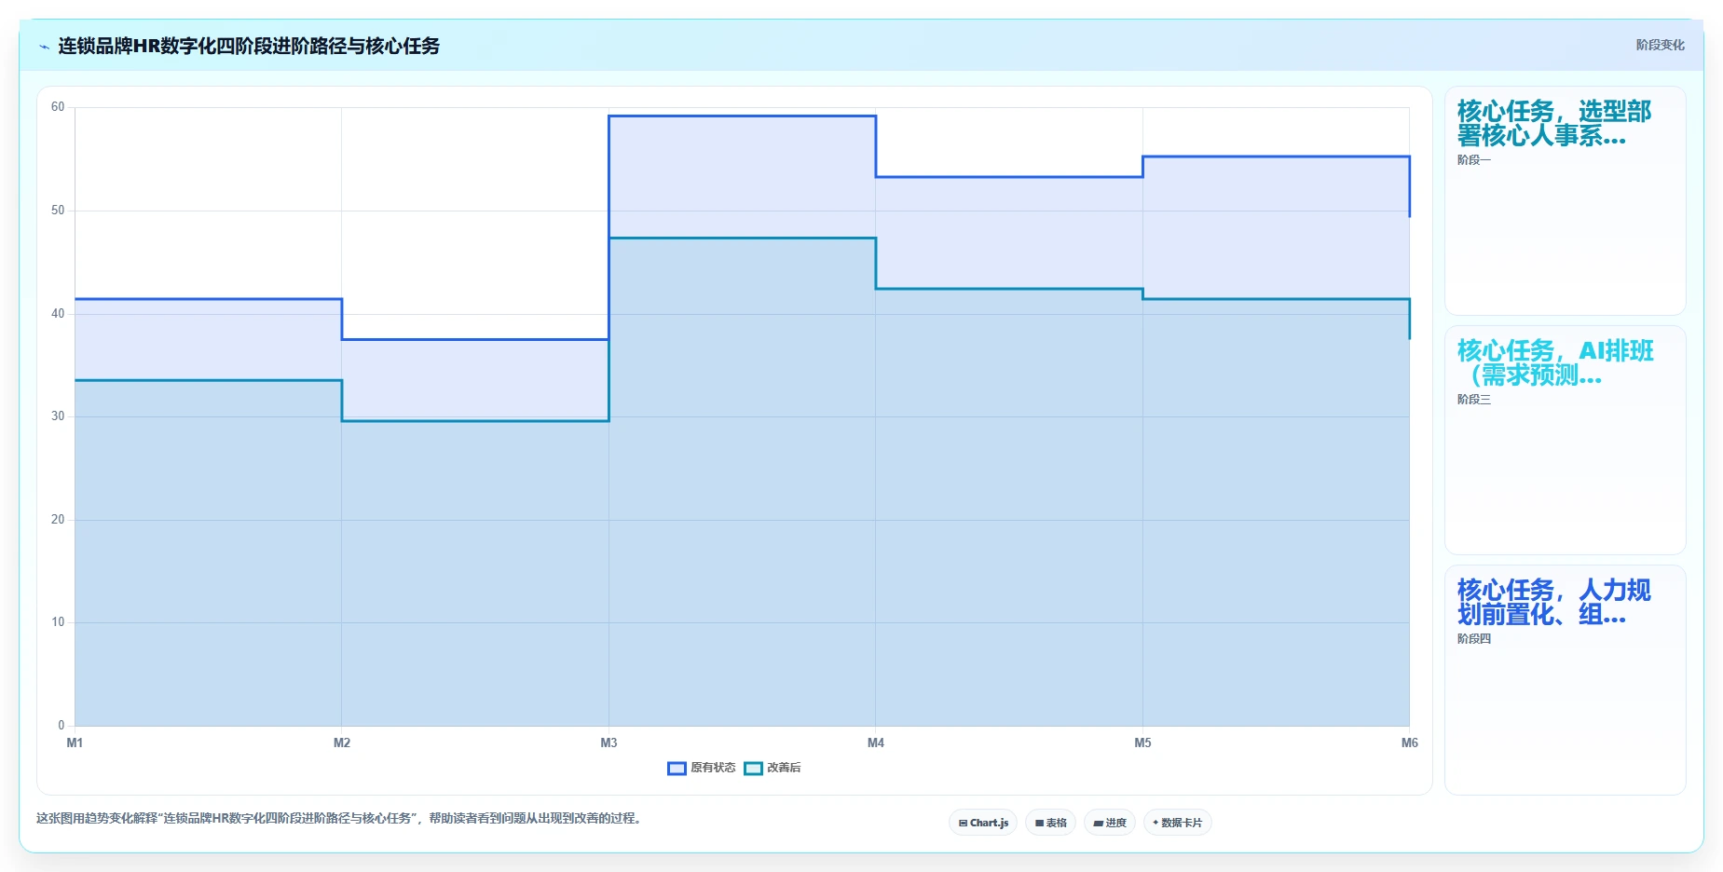
Task: Select the Chart.js chip
Action: point(983,823)
